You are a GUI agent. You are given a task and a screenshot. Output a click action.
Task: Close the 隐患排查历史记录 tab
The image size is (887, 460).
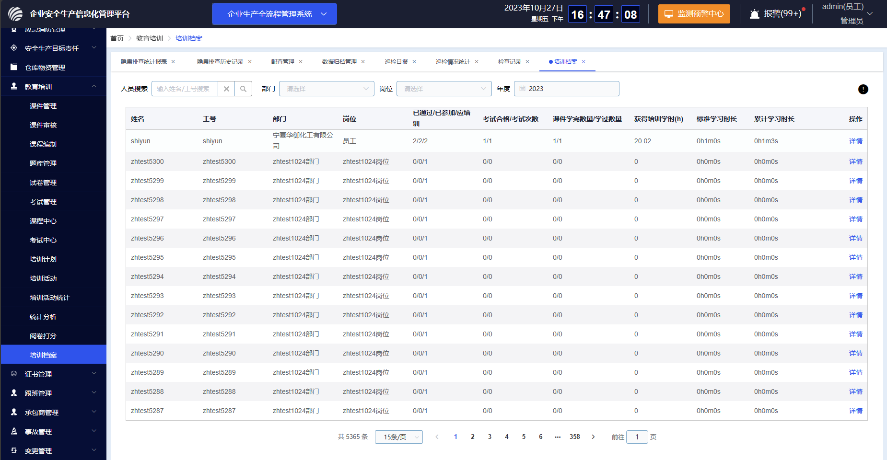point(250,62)
